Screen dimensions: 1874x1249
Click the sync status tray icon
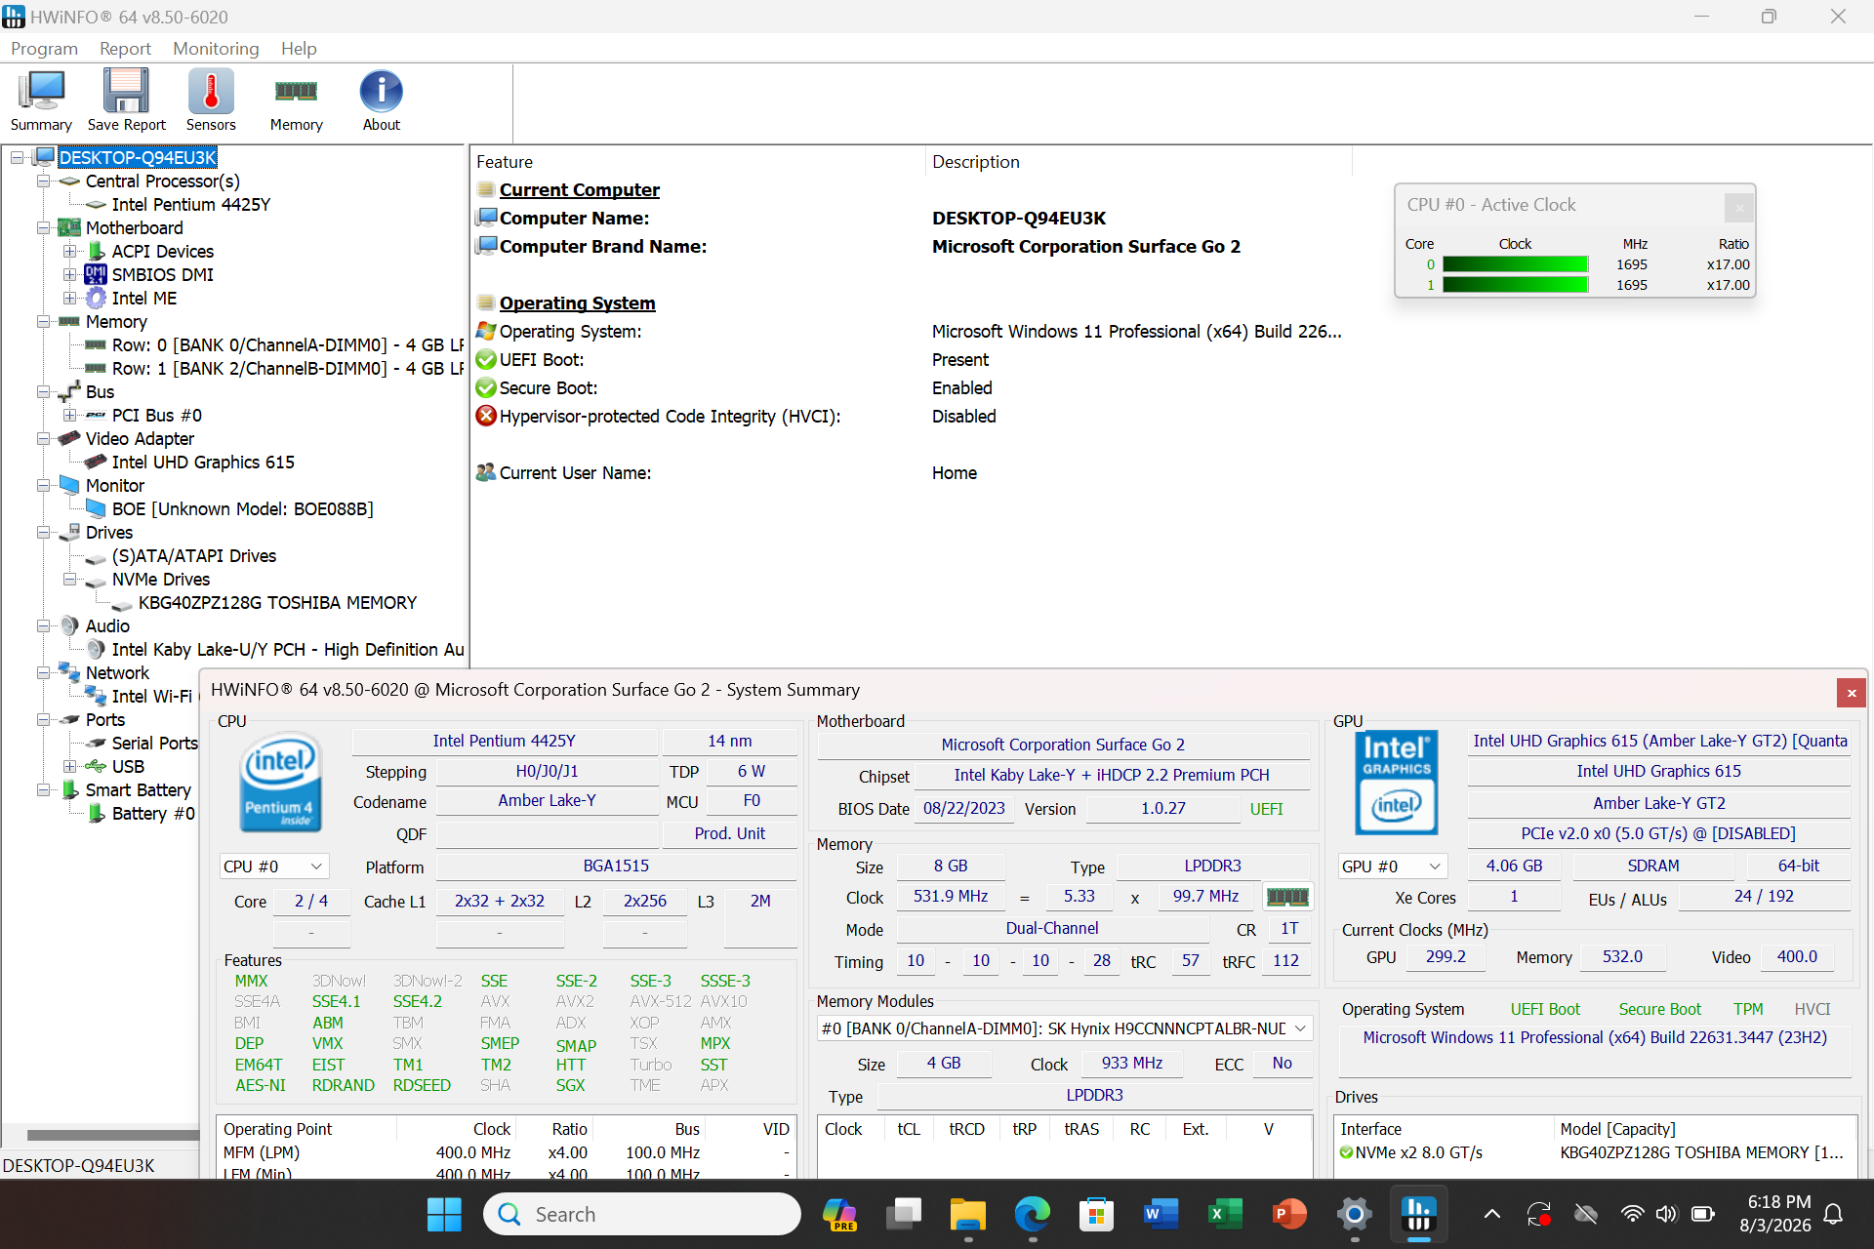[x=1540, y=1214]
